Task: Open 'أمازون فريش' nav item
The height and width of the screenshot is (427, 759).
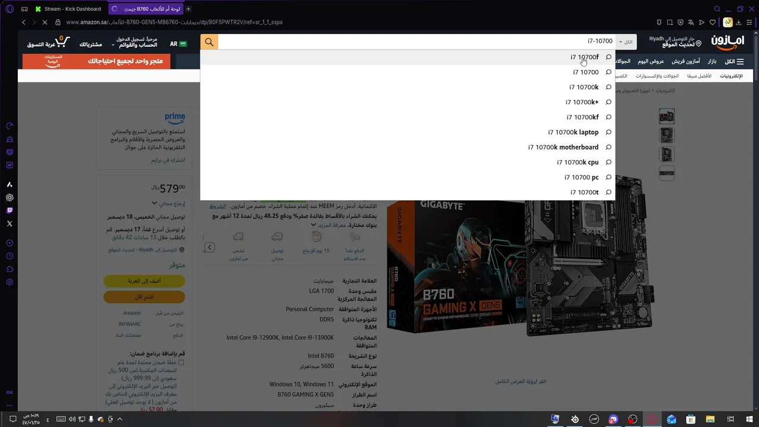Action: point(685,62)
